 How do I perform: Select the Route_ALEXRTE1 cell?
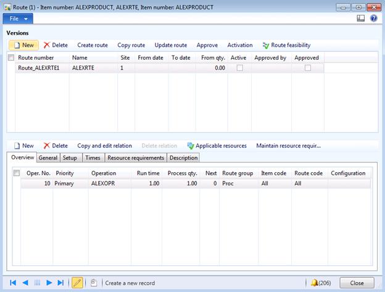(42, 68)
